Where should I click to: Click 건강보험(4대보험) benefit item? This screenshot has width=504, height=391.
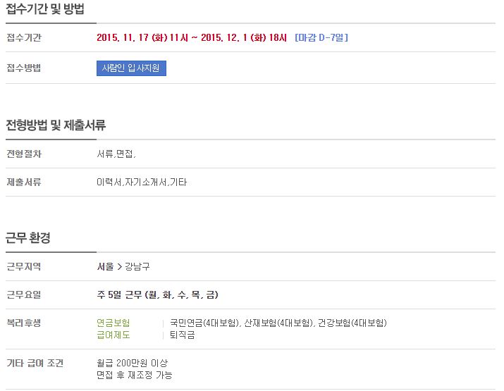[x=352, y=323]
